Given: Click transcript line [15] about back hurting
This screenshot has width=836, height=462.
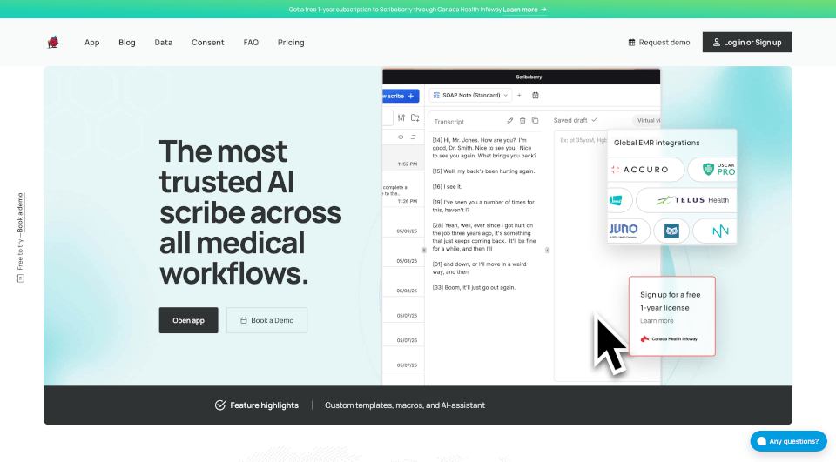Looking at the screenshot, I should [483, 171].
